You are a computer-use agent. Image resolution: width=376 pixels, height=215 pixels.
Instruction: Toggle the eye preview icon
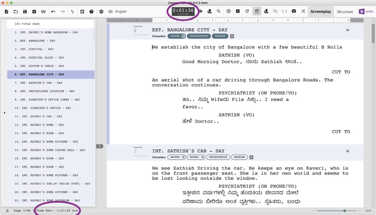(201, 11)
